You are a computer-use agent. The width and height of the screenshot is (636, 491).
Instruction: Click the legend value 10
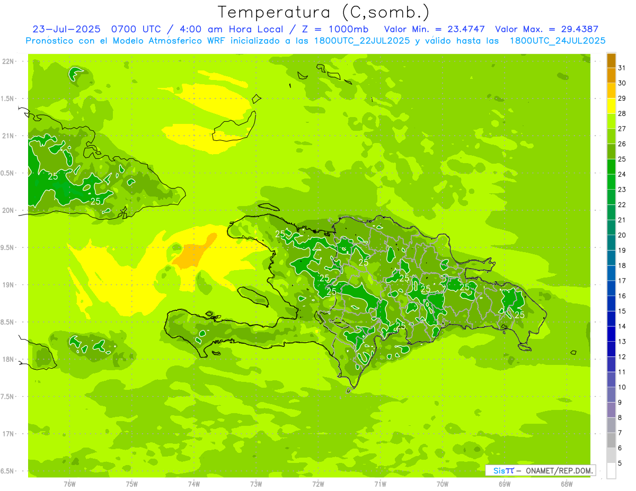tap(622, 387)
